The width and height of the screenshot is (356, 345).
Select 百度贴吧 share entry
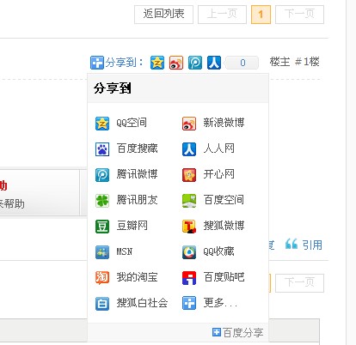[x=213, y=278]
